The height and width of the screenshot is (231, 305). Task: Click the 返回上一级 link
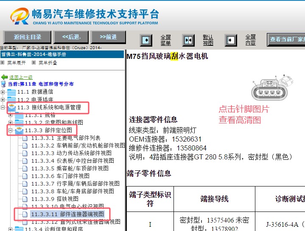tap(21, 77)
